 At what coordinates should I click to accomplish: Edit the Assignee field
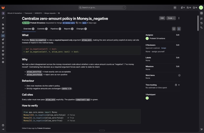[178, 35]
